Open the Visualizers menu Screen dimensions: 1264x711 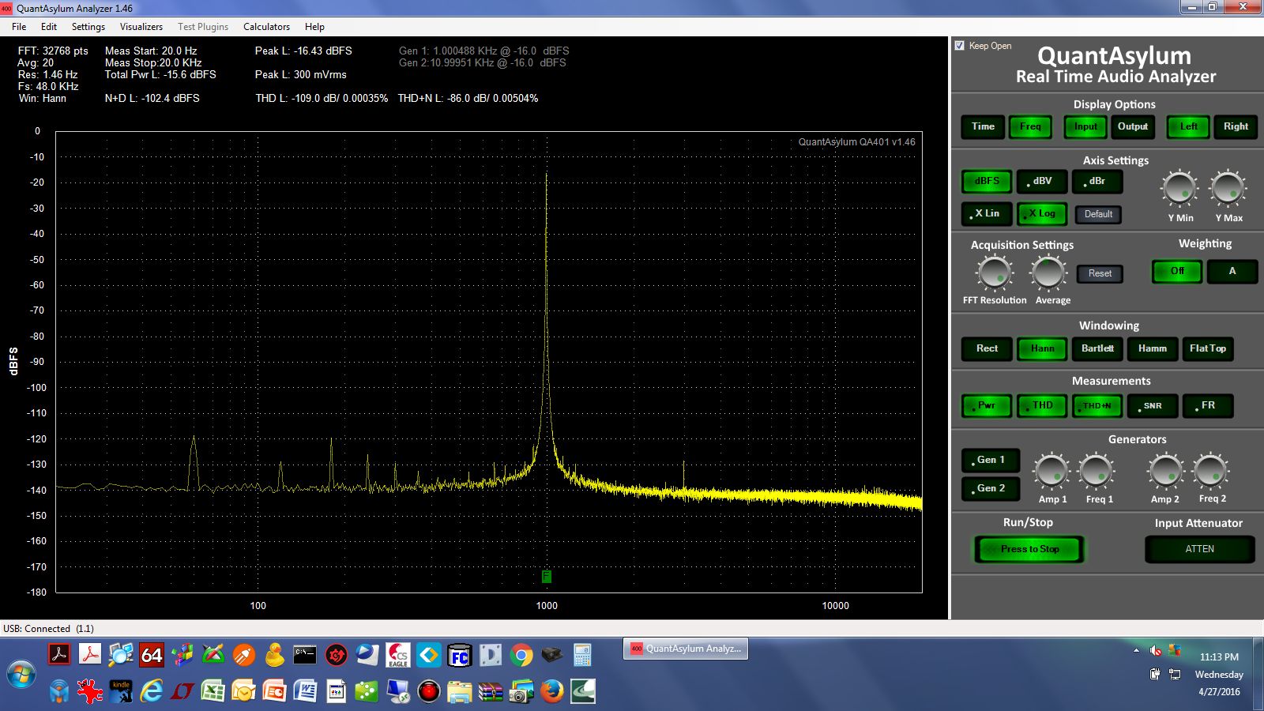tap(141, 26)
